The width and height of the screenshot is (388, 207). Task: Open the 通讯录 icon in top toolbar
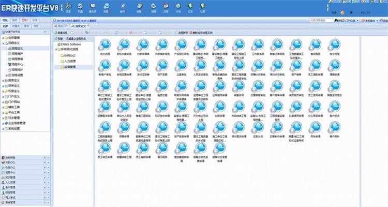point(93,8)
